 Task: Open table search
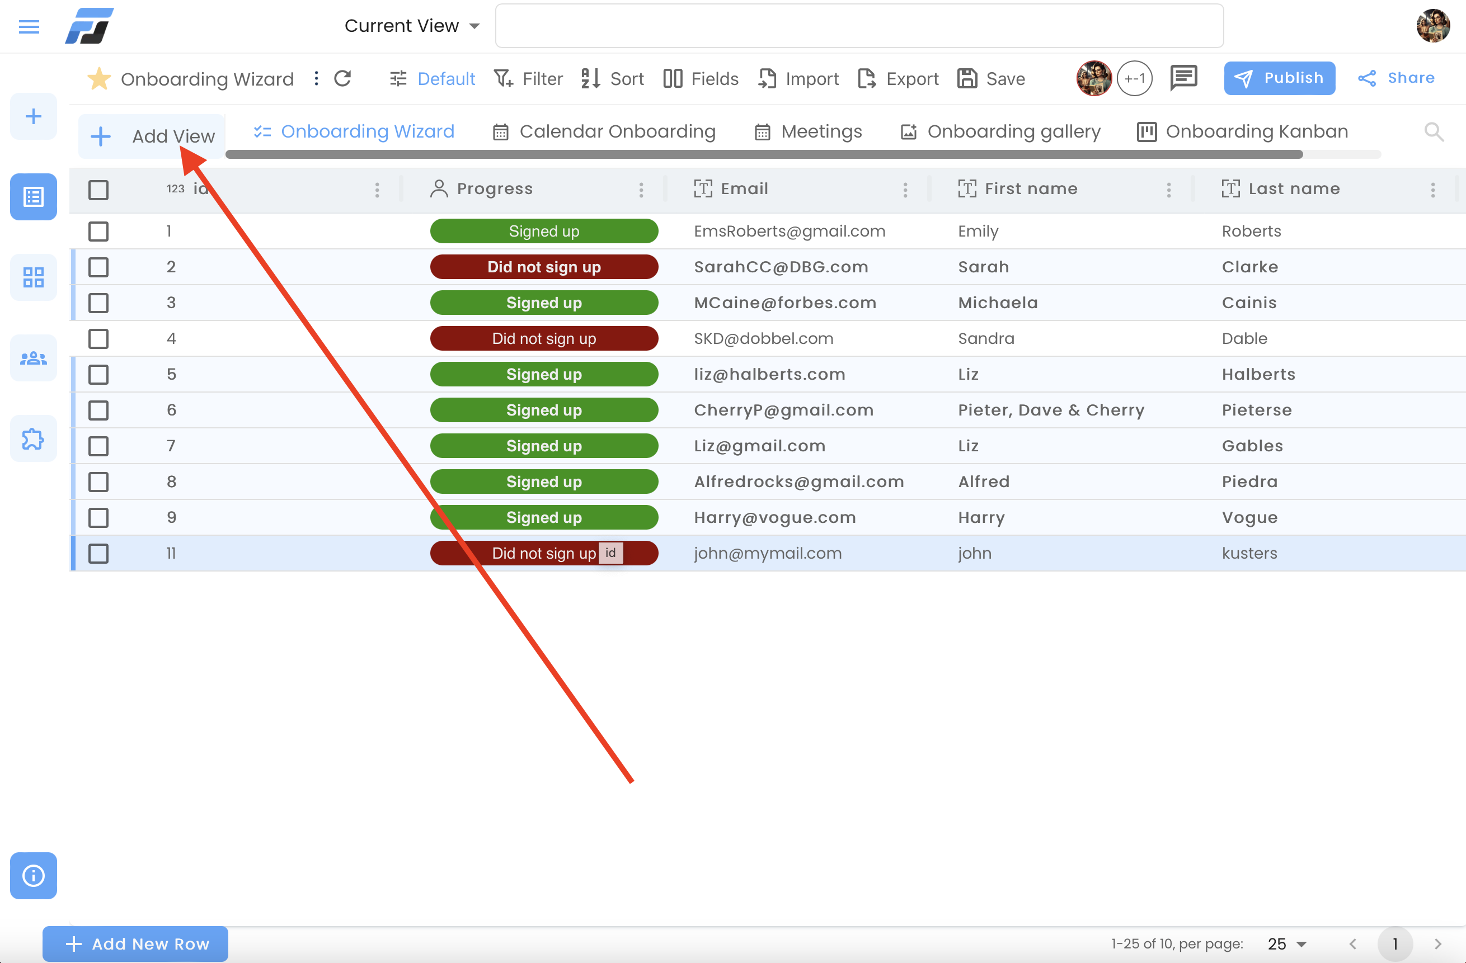coord(1434,131)
